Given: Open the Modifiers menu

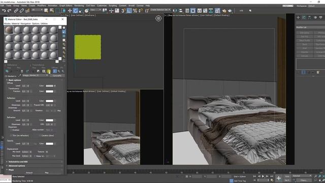Looking at the screenshot, I should pos(42,6).
